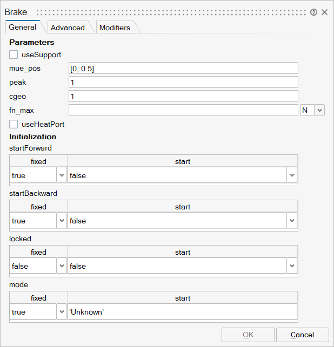
Task: Open startBackward fixed dropdown arrow
Action: point(61,221)
